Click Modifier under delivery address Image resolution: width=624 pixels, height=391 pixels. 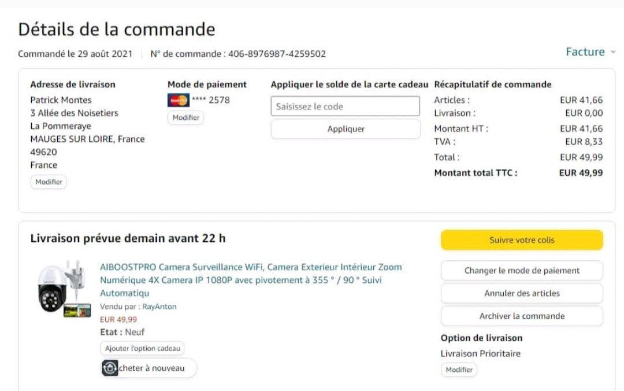coord(49,182)
